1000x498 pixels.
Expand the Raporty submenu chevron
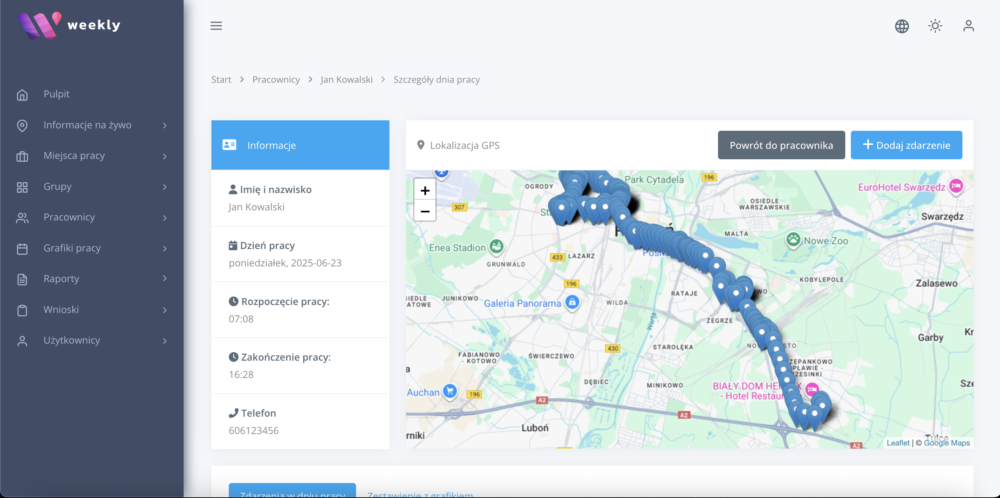(164, 278)
